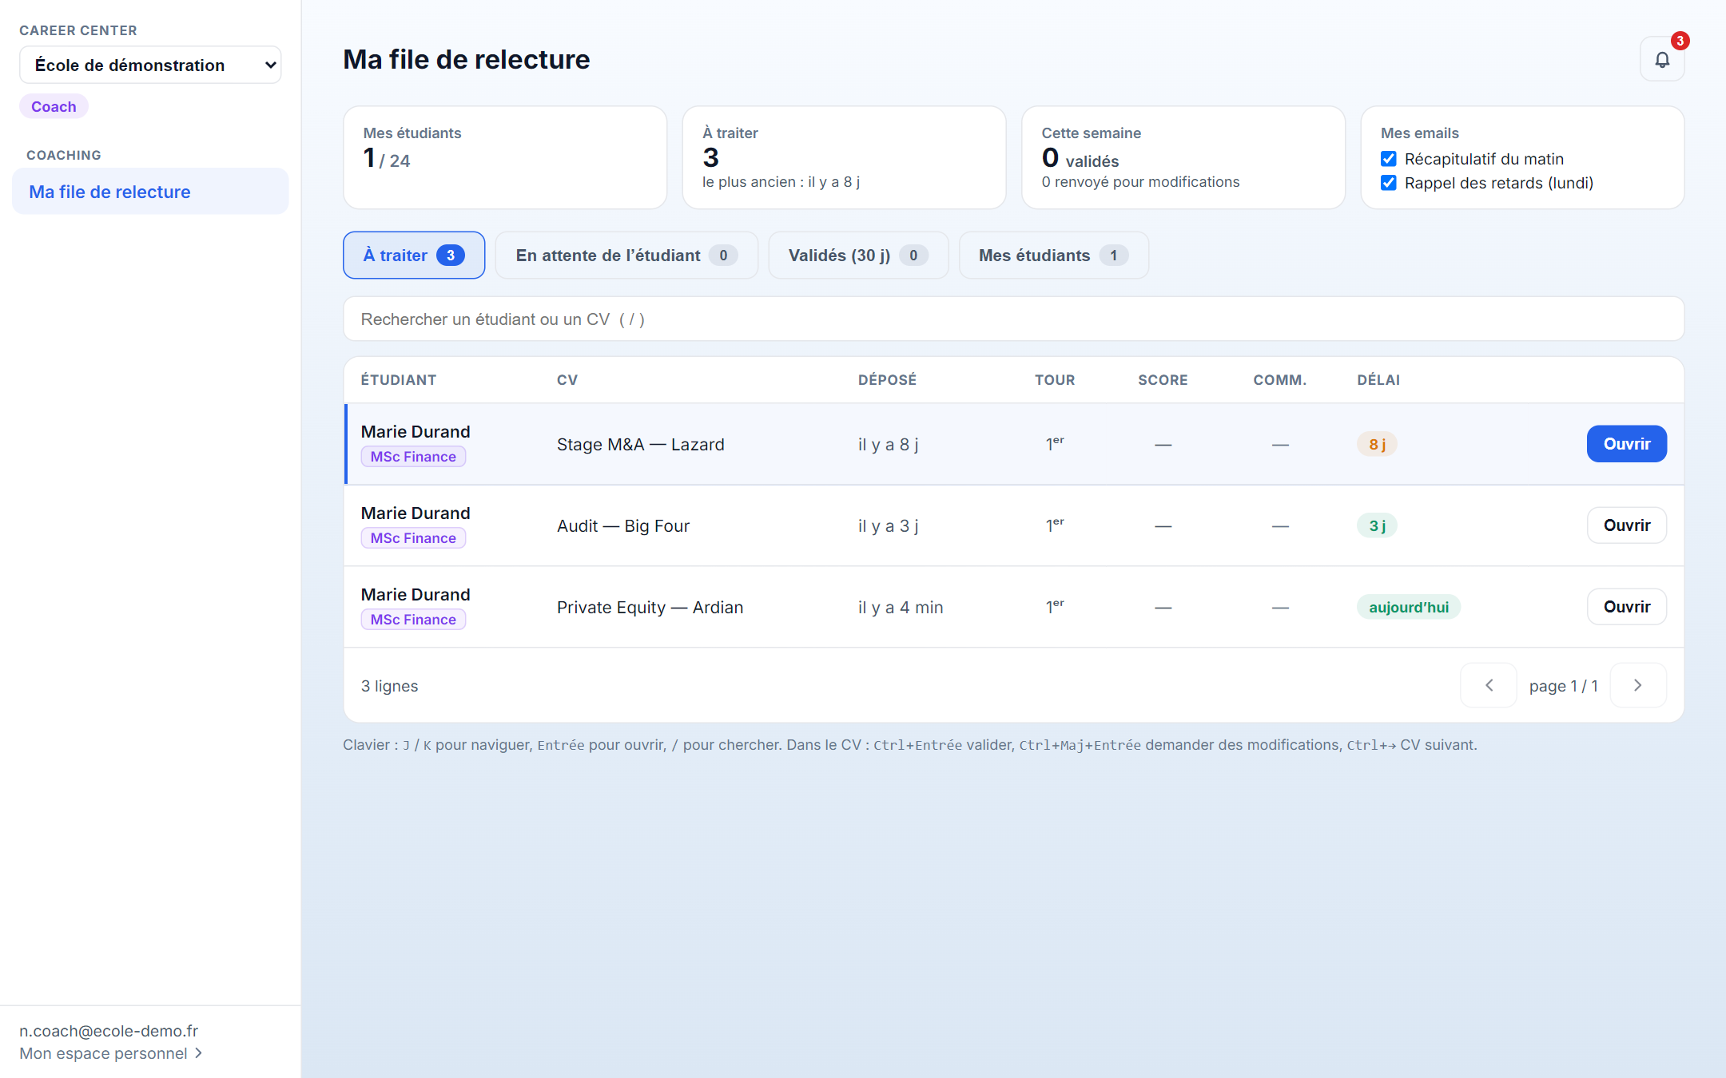The image size is (1726, 1078).
Task: Open Mon espace personnel link
Action: (x=111, y=1053)
